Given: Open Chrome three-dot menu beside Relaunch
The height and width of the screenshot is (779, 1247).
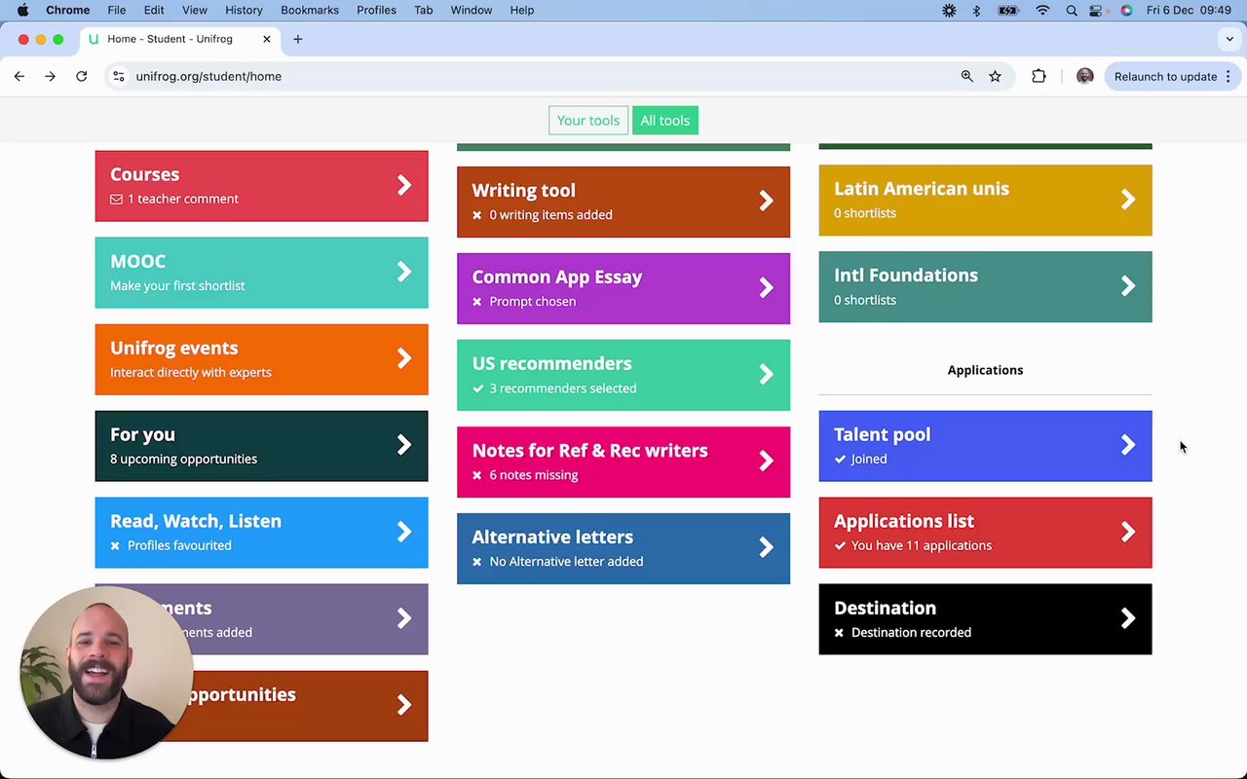Looking at the screenshot, I should click(1228, 76).
